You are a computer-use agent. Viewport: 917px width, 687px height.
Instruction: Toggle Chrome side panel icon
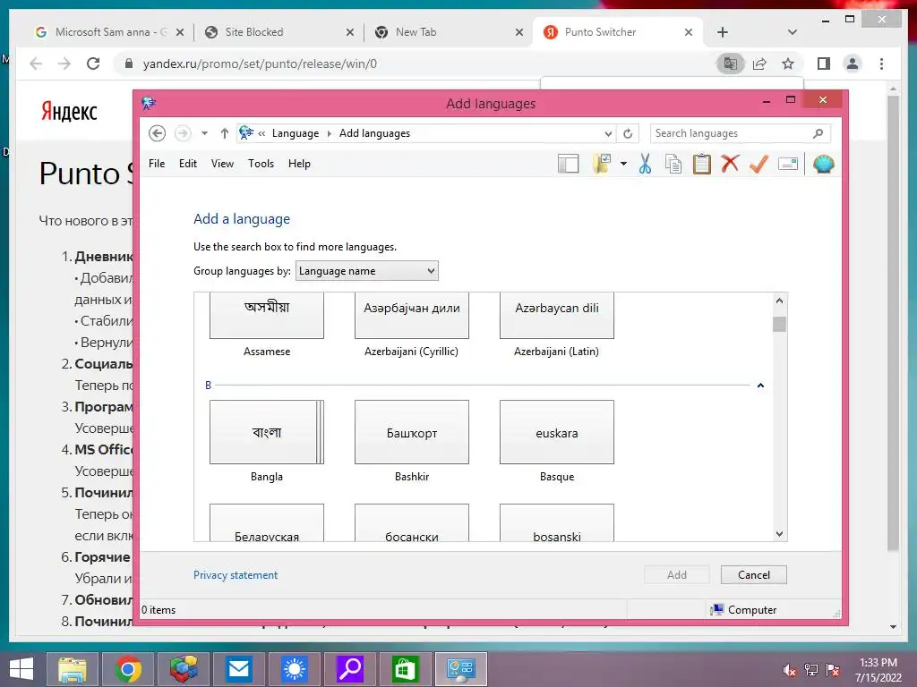click(824, 64)
